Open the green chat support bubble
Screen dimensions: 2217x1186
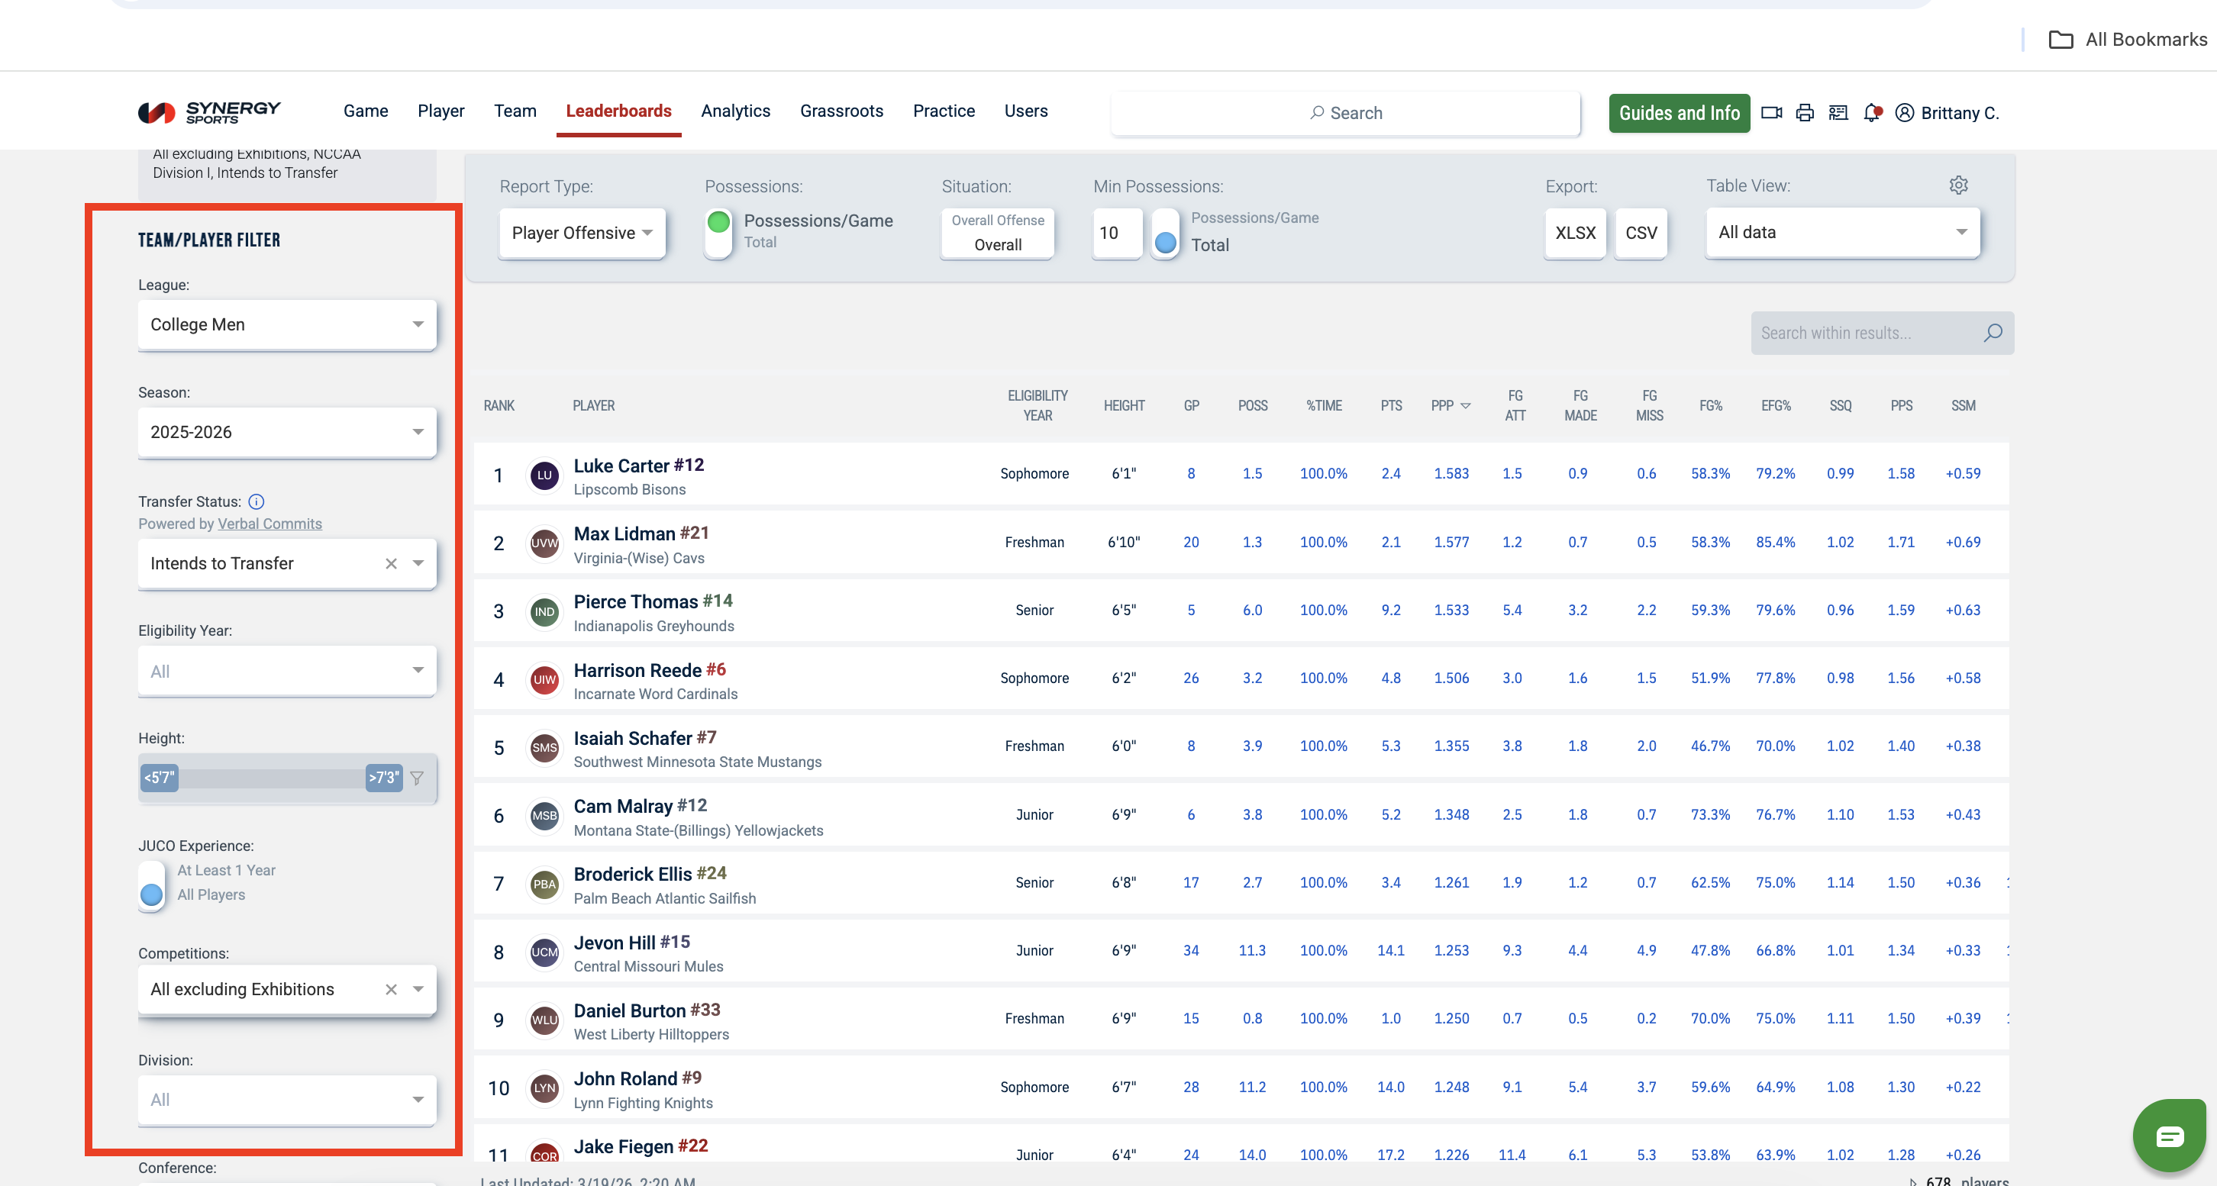pyautogui.click(x=2169, y=1136)
